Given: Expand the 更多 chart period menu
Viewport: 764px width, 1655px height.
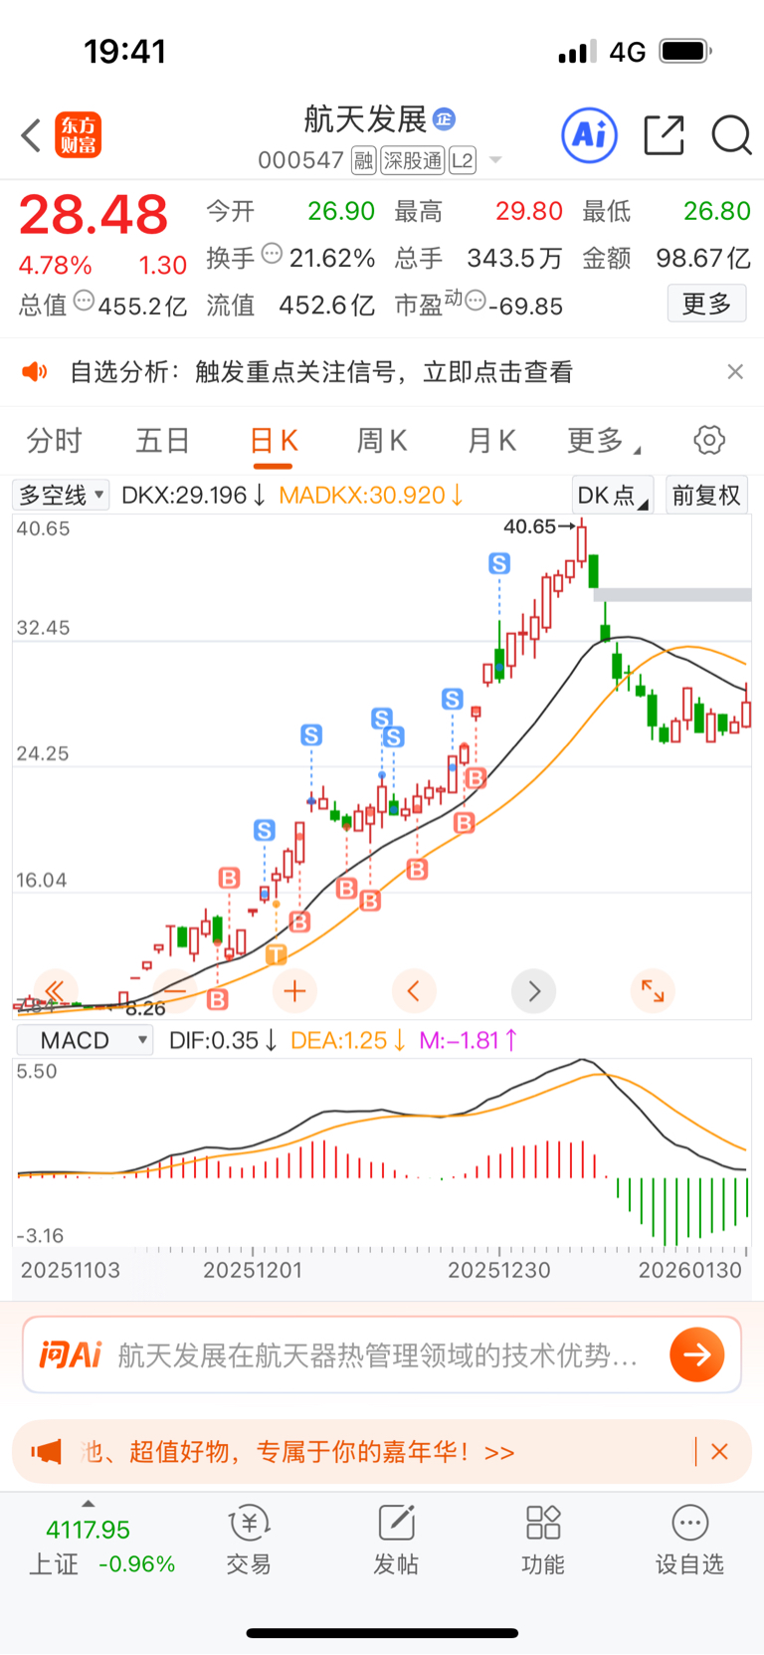Looking at the screenshot, I should [x=603, y=440].
